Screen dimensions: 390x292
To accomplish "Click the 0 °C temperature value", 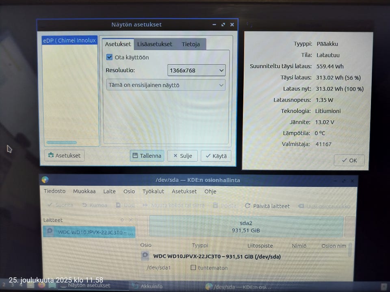I will (320, 133).
